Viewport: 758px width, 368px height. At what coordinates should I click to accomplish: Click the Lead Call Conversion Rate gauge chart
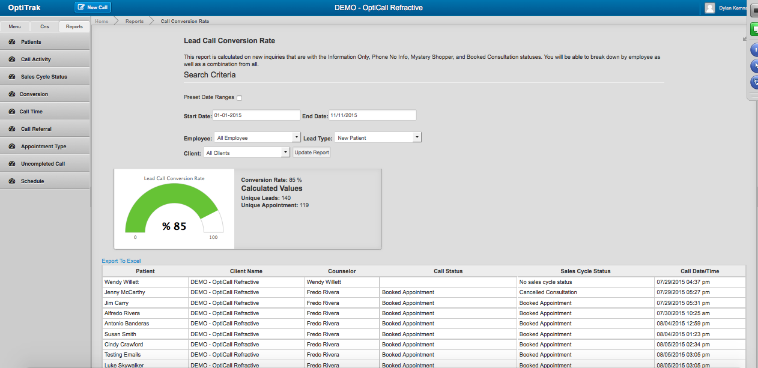(174, 208)
